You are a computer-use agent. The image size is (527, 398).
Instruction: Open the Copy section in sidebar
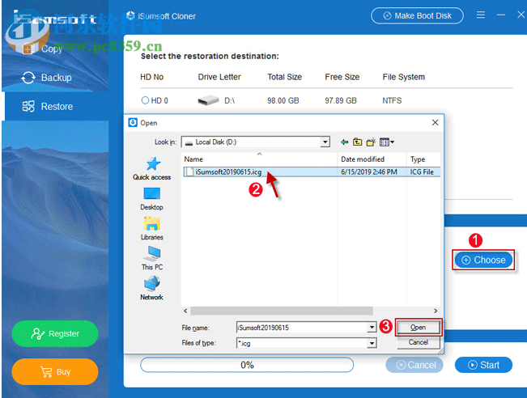44,49
